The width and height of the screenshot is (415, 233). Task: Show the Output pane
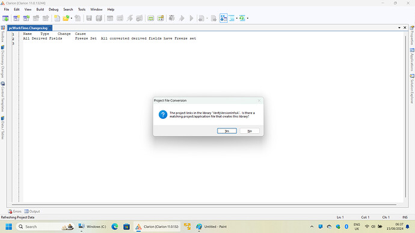click(32, 211)
